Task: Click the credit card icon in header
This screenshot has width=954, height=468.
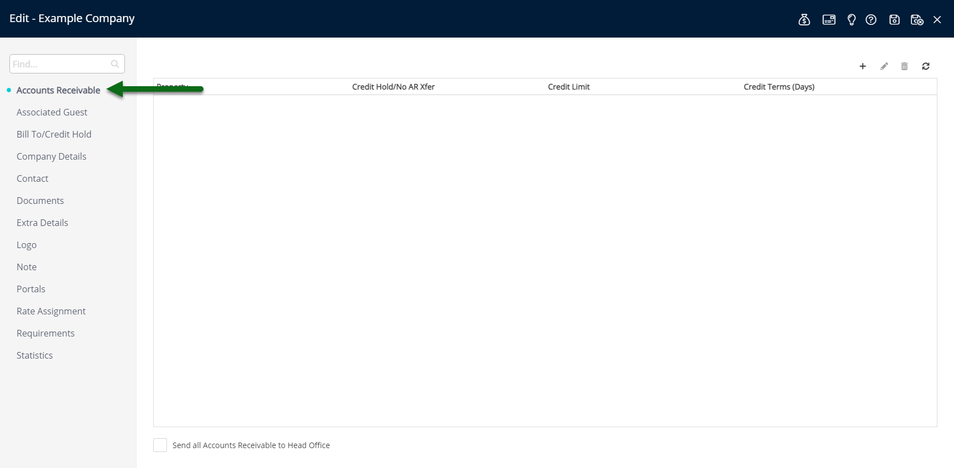Action: [829, 20]
